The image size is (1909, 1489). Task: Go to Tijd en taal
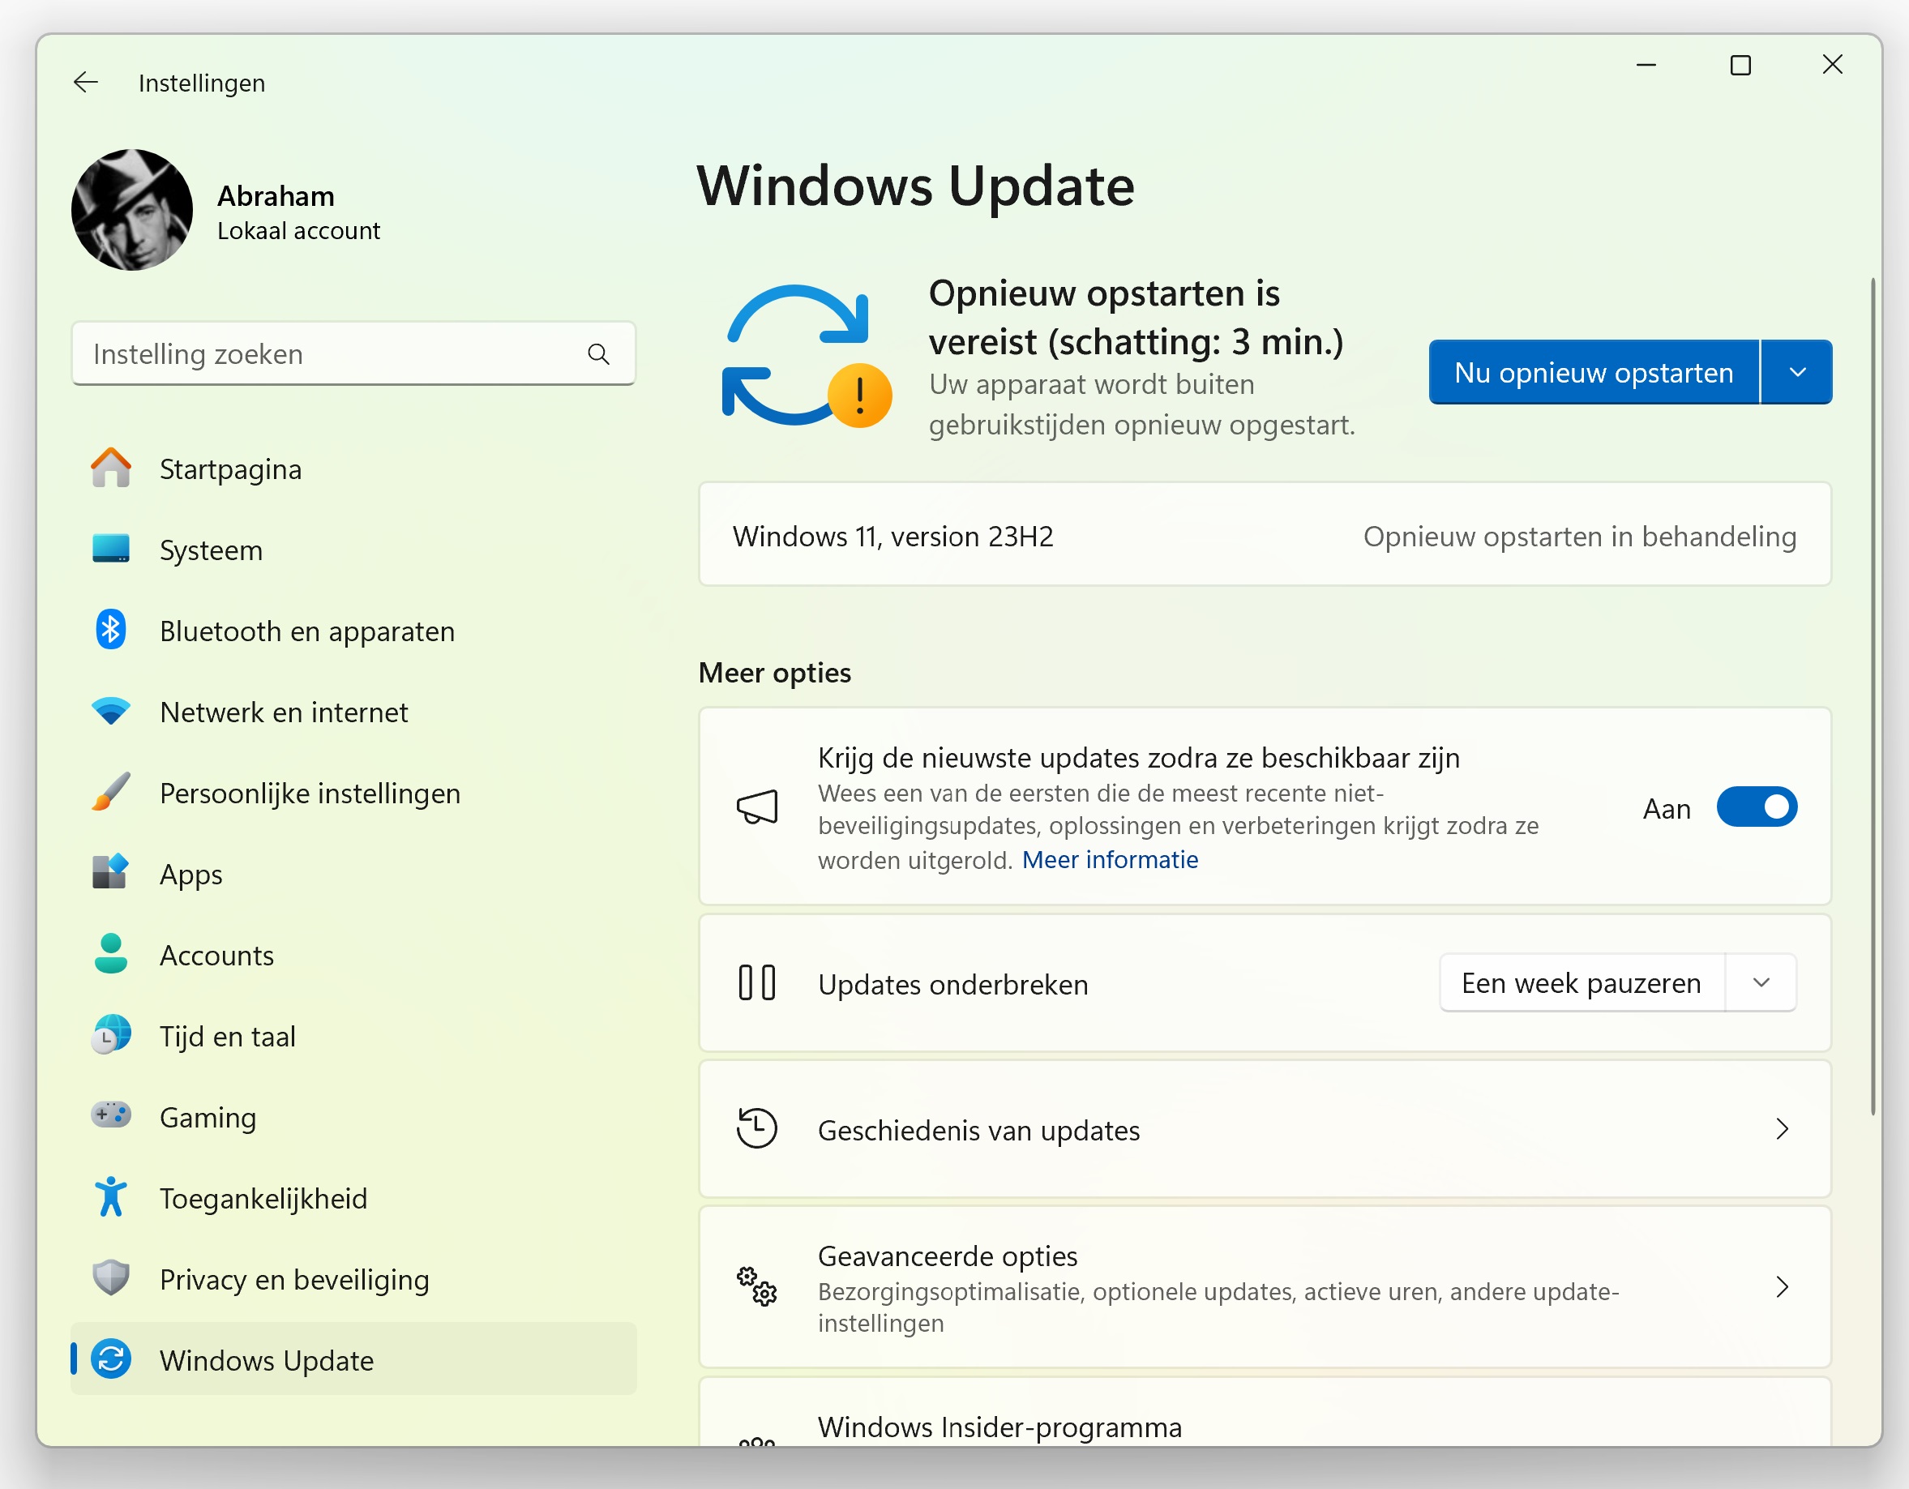(354, 1037)
